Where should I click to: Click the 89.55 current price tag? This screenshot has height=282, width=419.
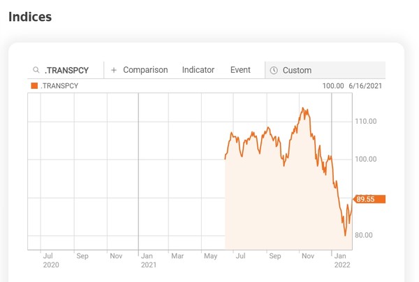(x=370, y=199)
